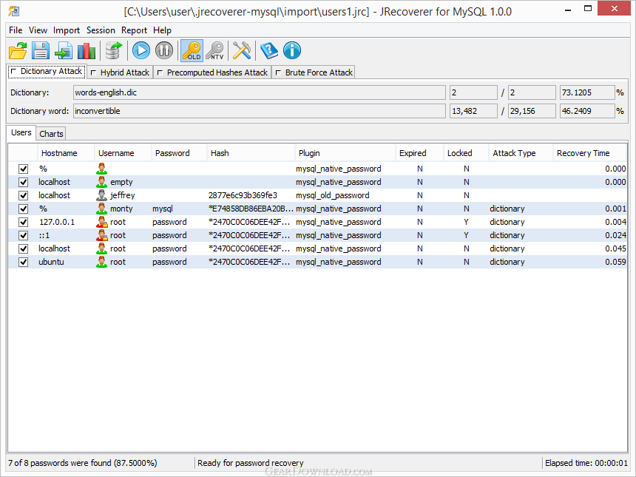Toggle the localhost root row checkbox
This screenshot has width=636, height=477.
(24, 248)
